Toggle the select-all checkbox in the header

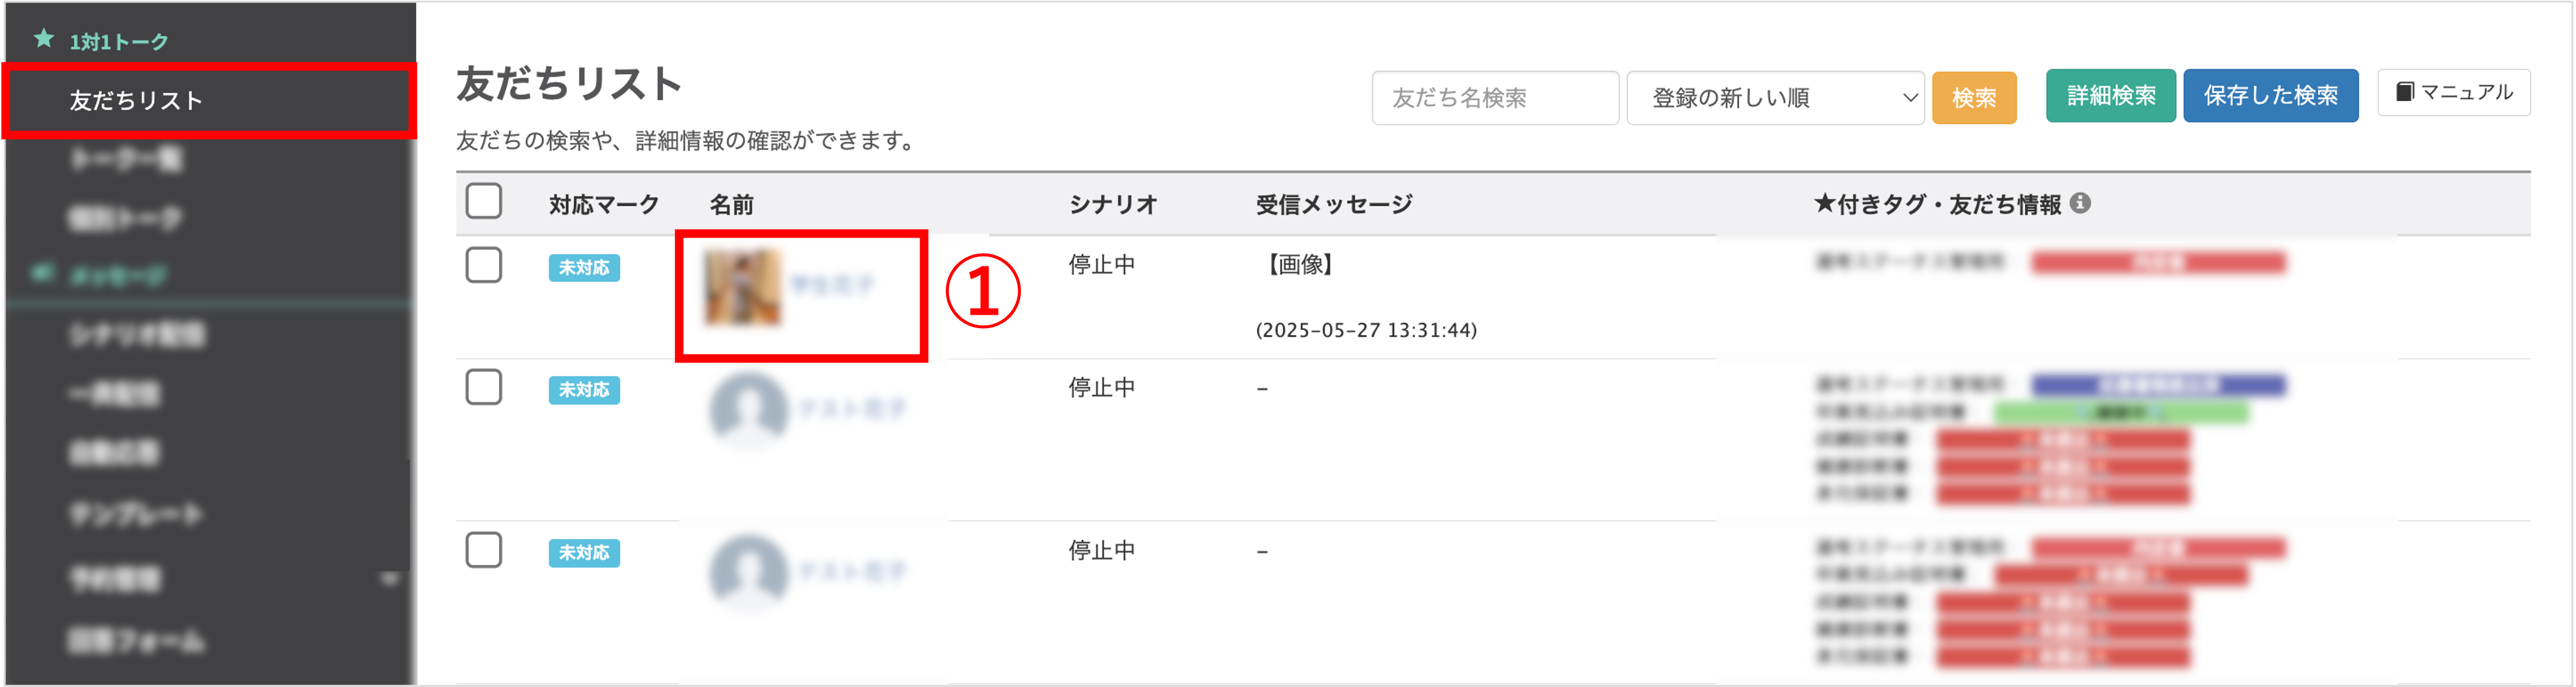point(484,202)
